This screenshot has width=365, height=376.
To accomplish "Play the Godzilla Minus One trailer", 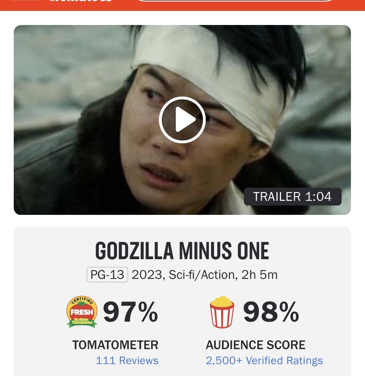I will click(x=182, y=120).
